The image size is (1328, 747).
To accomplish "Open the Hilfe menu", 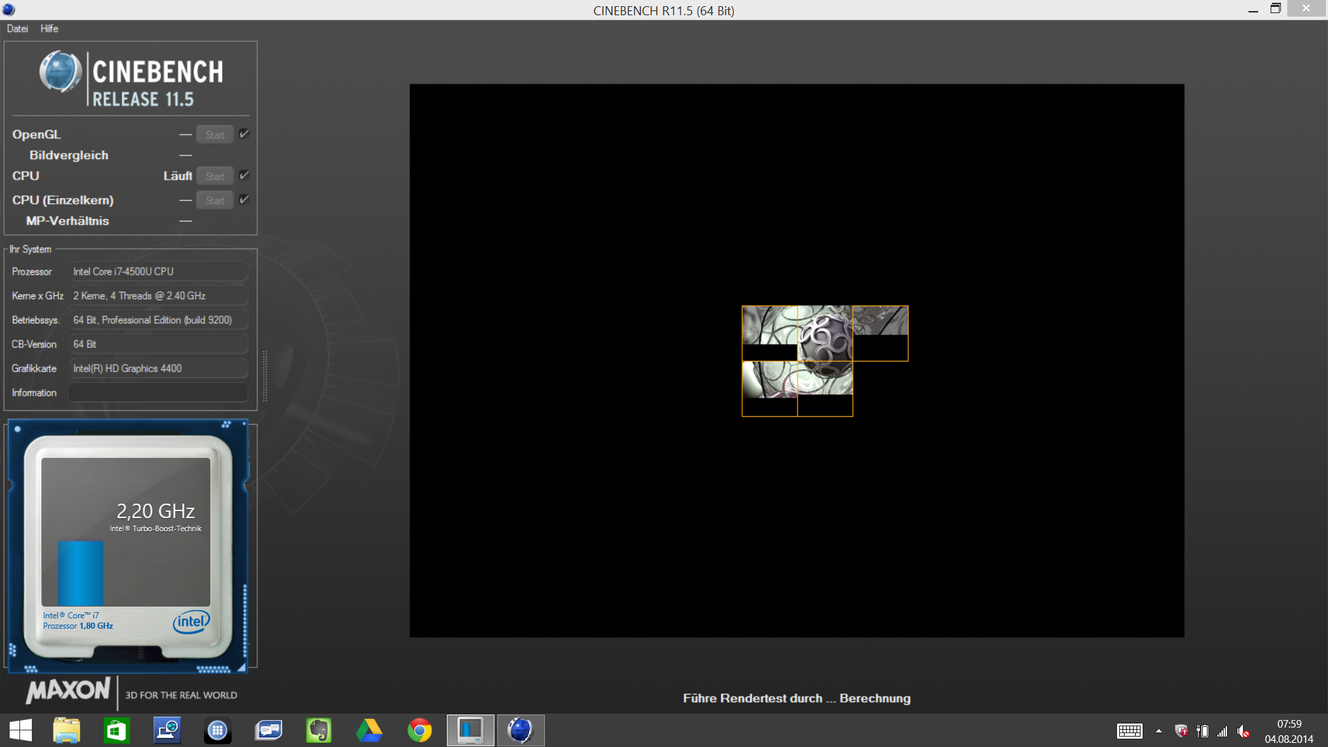I will pos(49,28).
